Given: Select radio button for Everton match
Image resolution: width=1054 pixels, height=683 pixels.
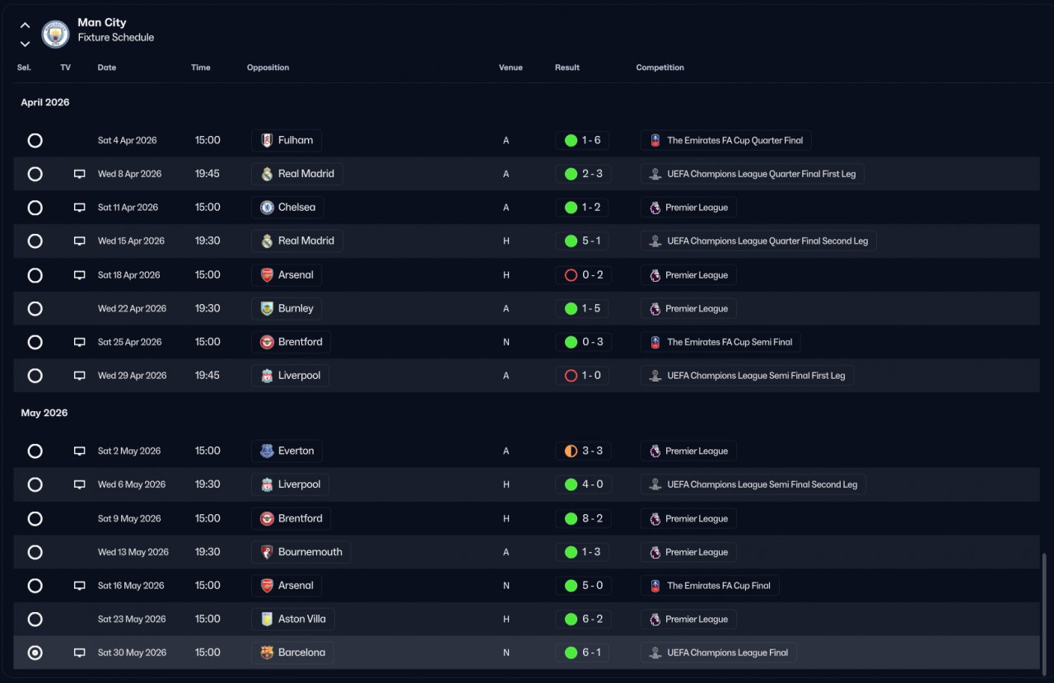Looking at the screenshot, I should [35, 451].
